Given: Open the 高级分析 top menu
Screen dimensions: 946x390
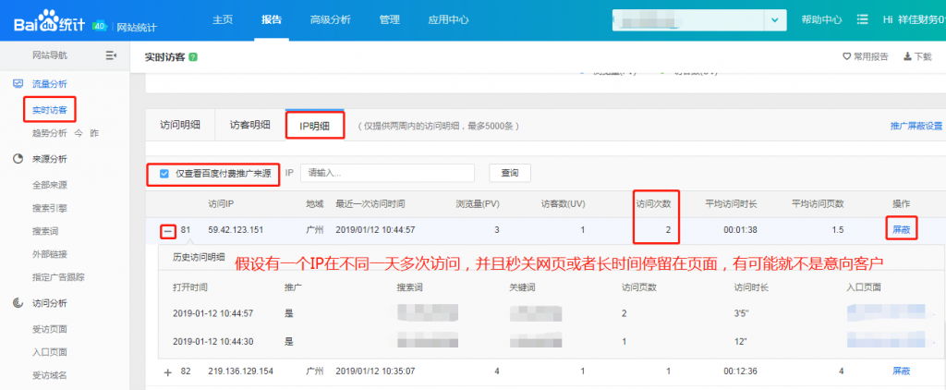Looking at the screenshot, I should click(331, 19).
